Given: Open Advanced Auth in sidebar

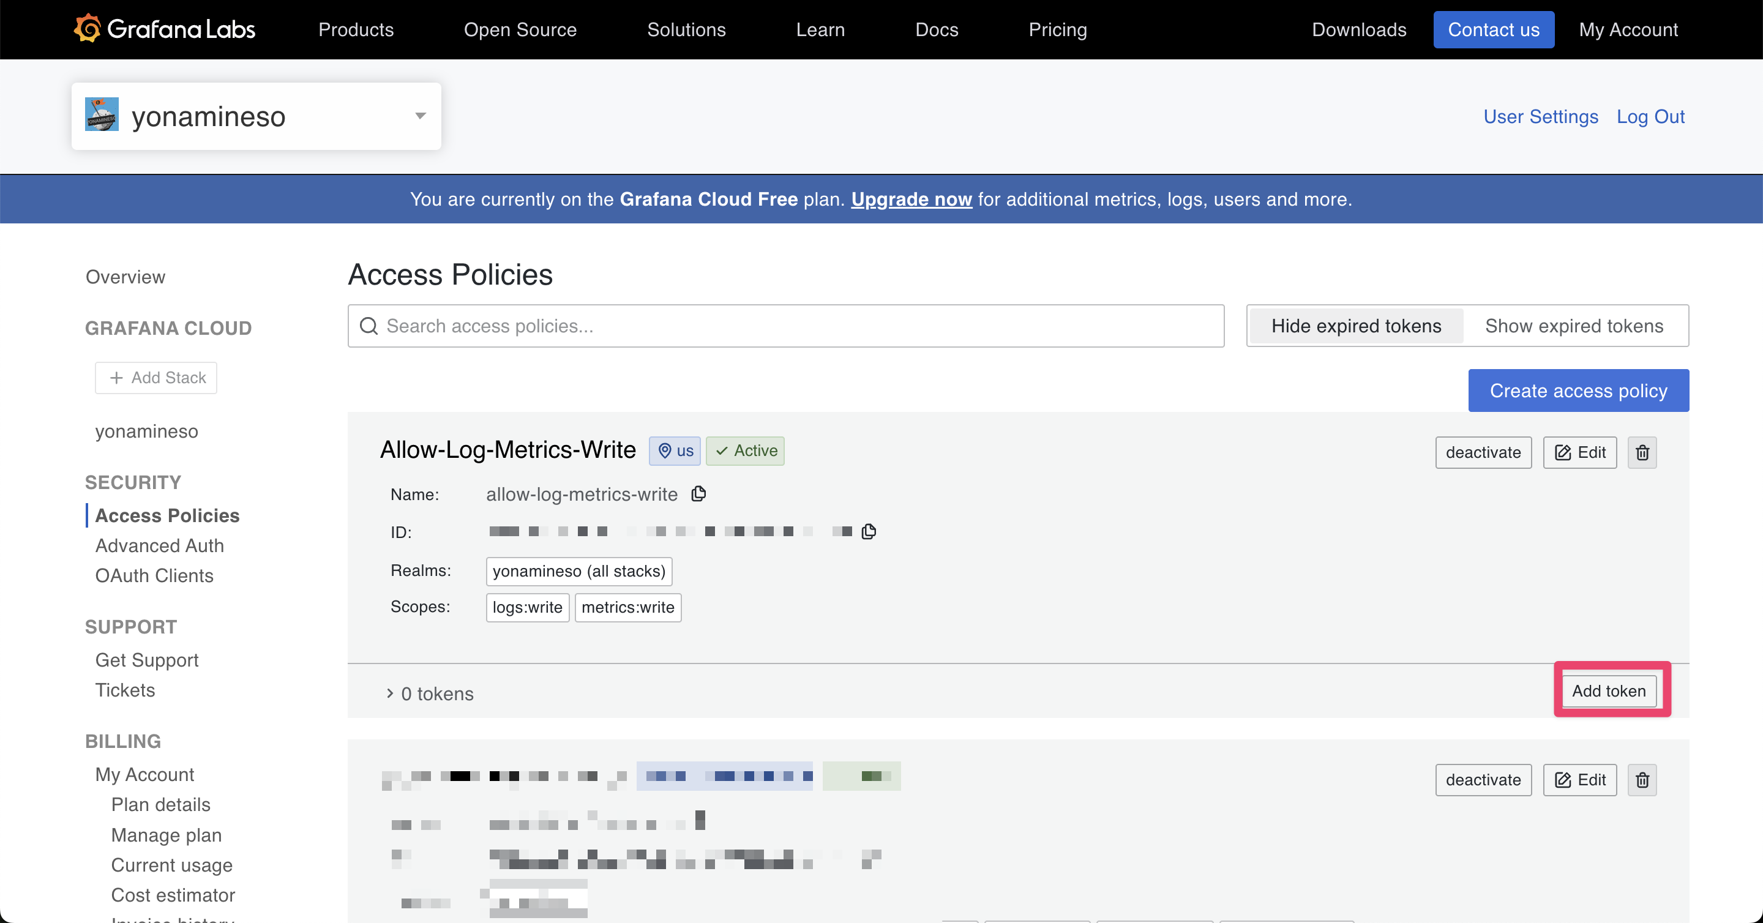Looking at the screenshot, I should 159,545.
